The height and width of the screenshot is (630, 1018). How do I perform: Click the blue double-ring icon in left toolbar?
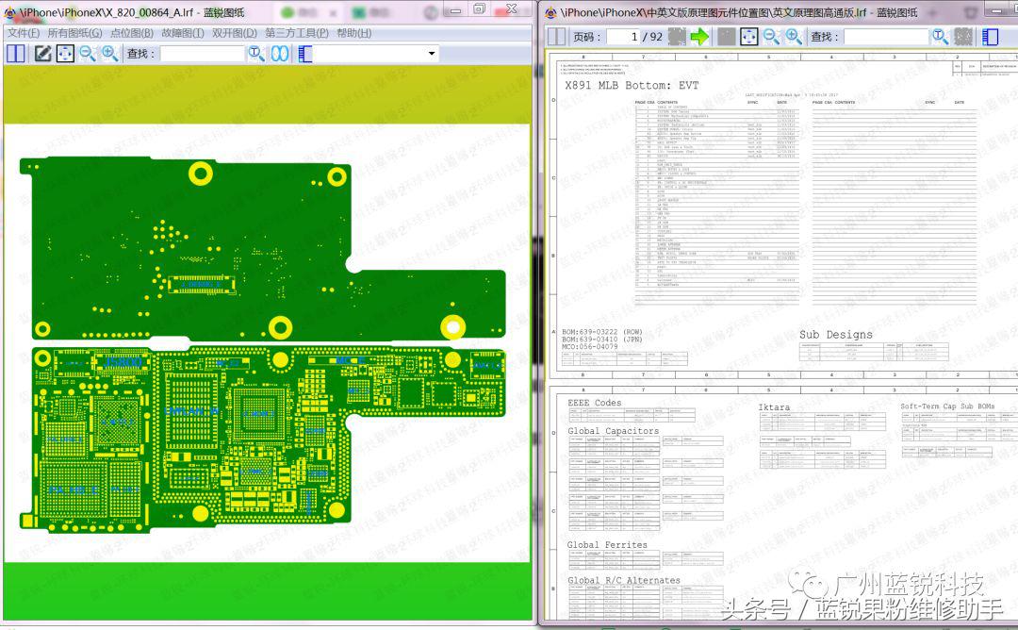pyautogui.click(x=280, y=54)
